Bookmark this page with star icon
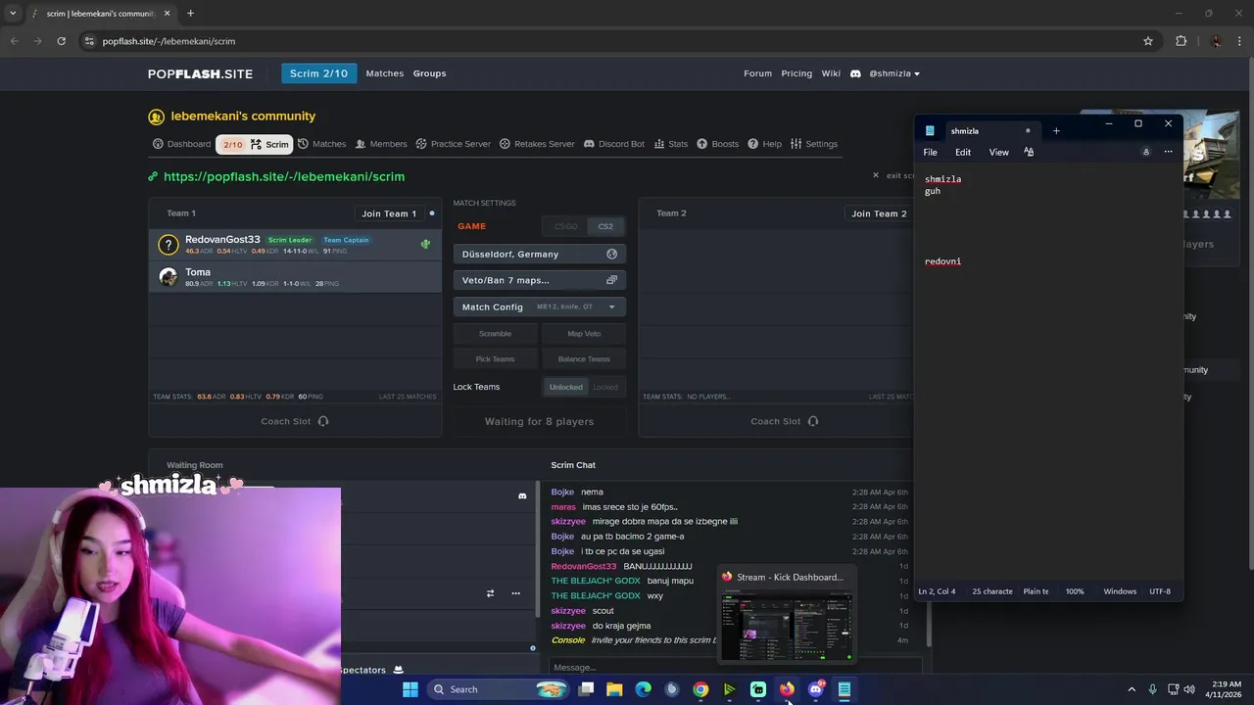Screen dimensions: 1254x705 tap(1148, 41)
